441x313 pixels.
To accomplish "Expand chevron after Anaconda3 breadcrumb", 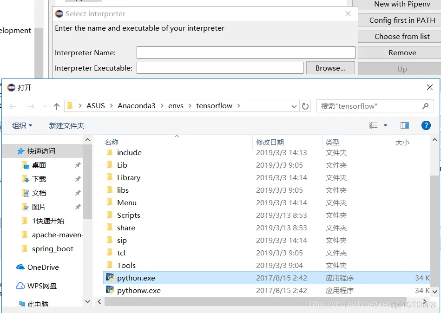I will click(162, 106).
